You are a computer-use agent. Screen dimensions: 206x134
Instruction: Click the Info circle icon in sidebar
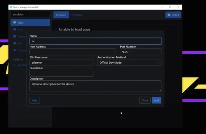pos(14,43)
